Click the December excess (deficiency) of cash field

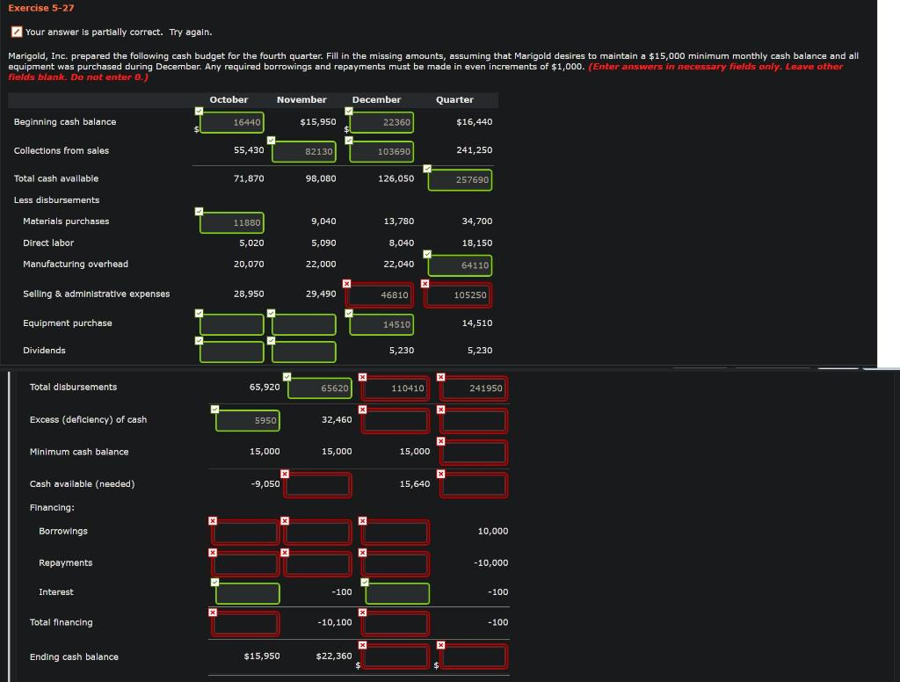[396, 421]
